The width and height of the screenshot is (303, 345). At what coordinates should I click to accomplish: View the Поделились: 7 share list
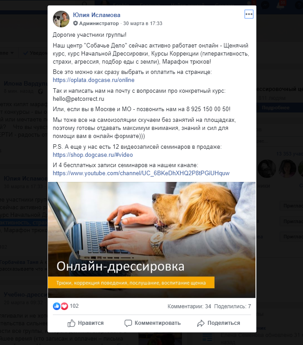pyautogui.click(x=233, y=306)
